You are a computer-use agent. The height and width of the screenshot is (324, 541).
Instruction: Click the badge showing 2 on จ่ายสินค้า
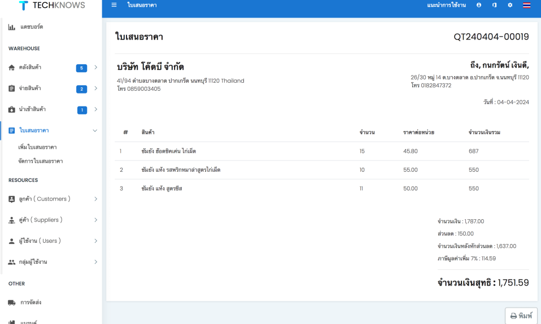pyautogui.click(x=81, y=89)
